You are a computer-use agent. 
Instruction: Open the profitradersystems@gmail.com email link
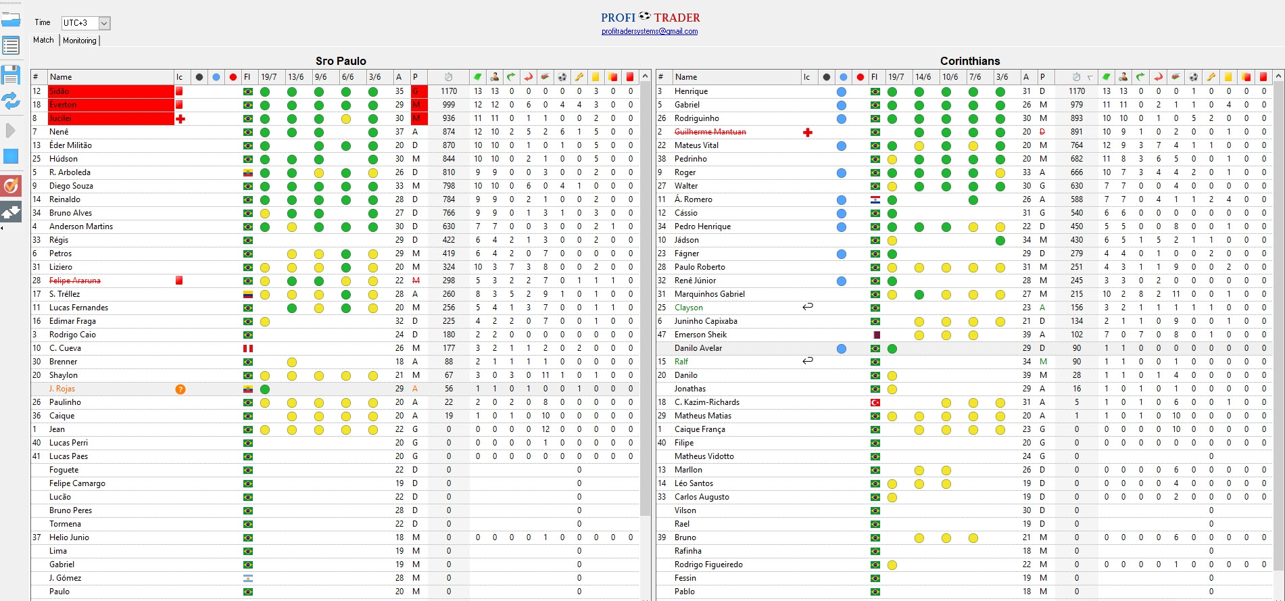coord(650,31)
